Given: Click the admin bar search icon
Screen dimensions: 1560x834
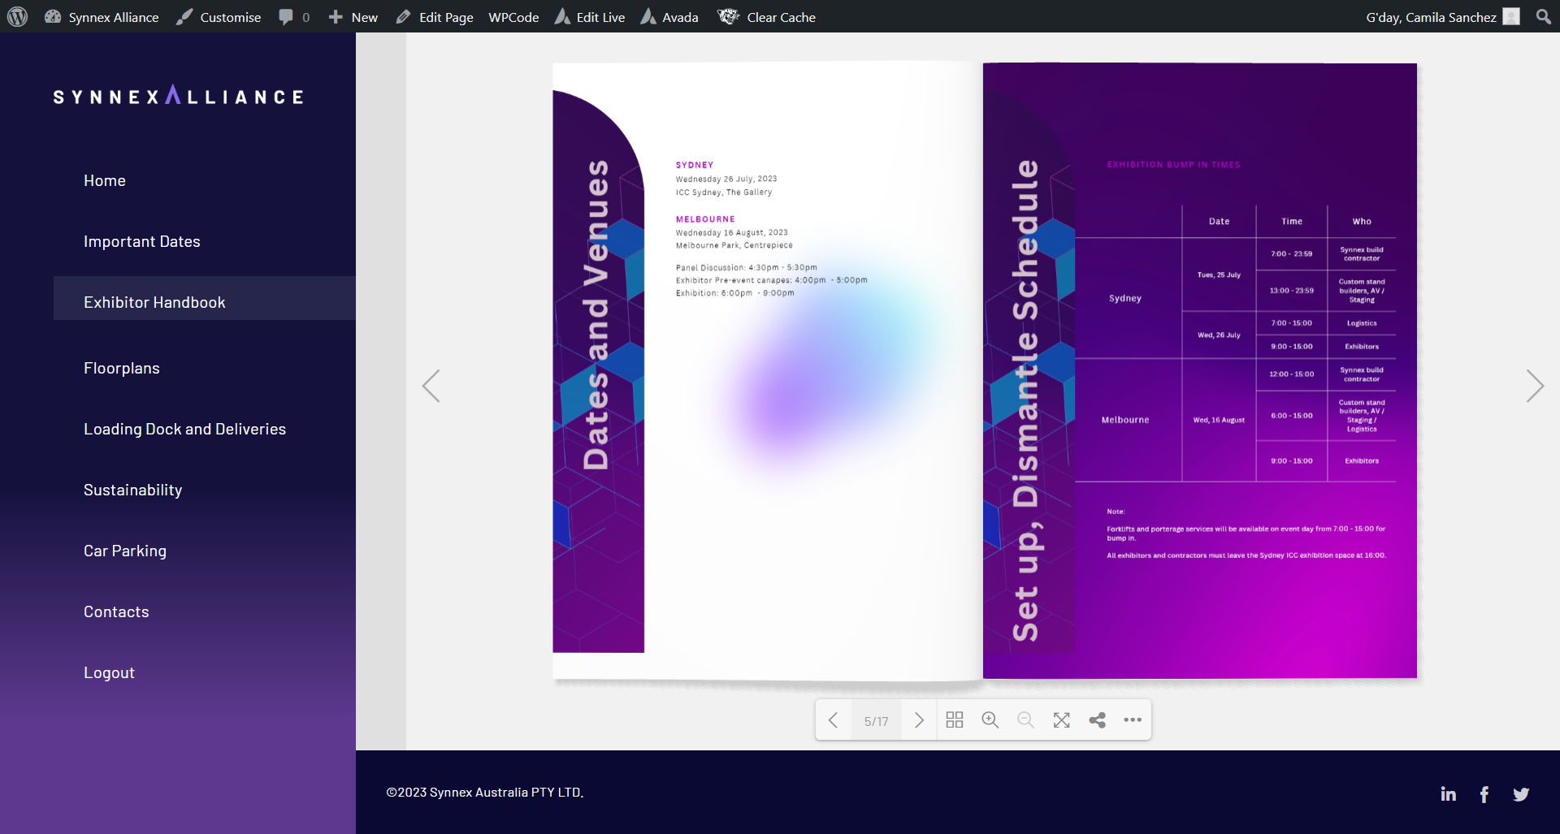Looking at the screenshot, I should pos(1543,16).
